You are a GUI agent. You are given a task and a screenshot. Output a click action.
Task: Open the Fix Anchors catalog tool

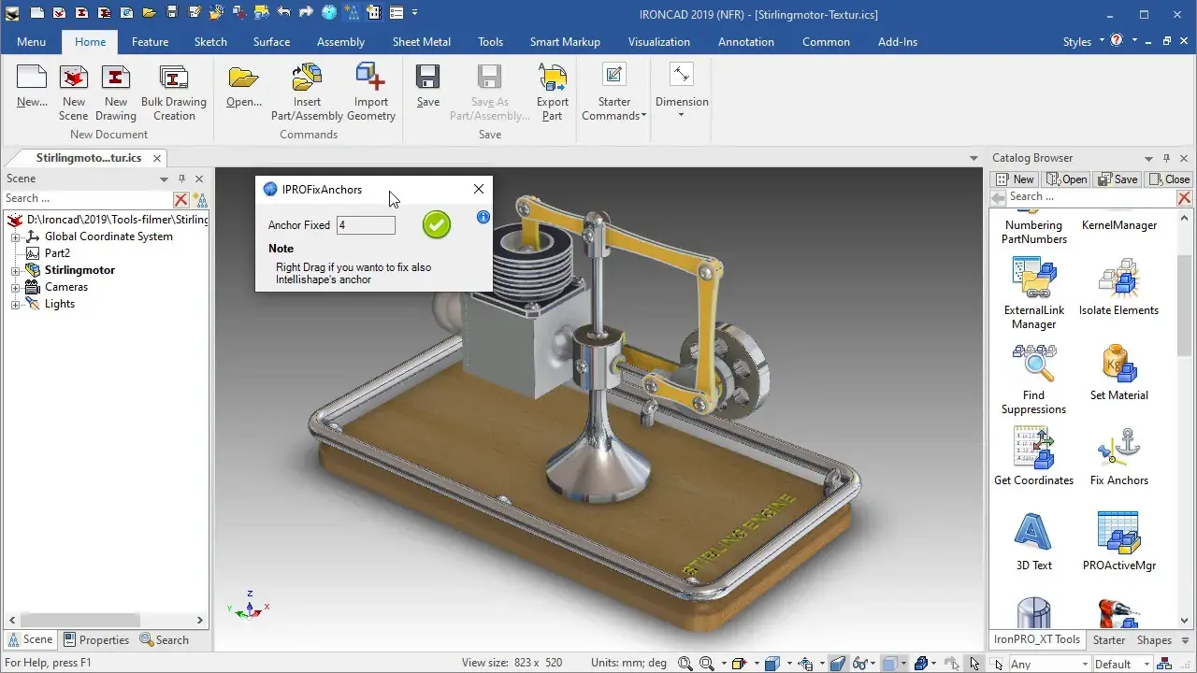pos(1118,457)
